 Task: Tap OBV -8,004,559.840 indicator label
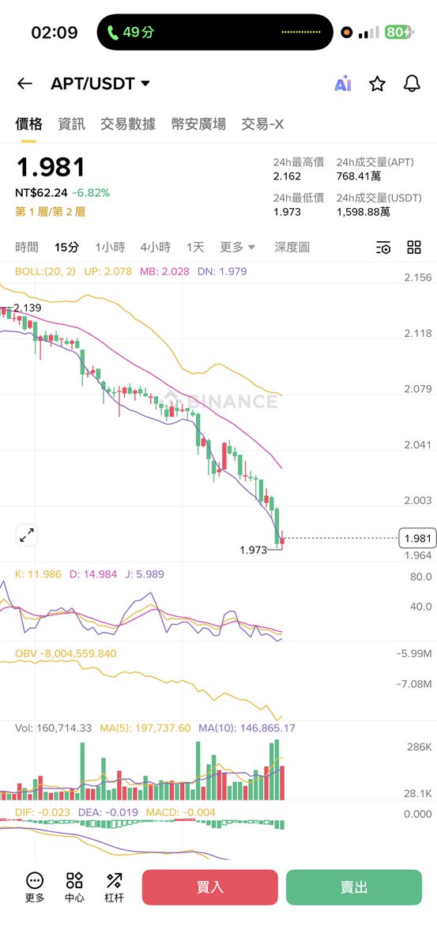pyautogui.click(x=66, y=653)
